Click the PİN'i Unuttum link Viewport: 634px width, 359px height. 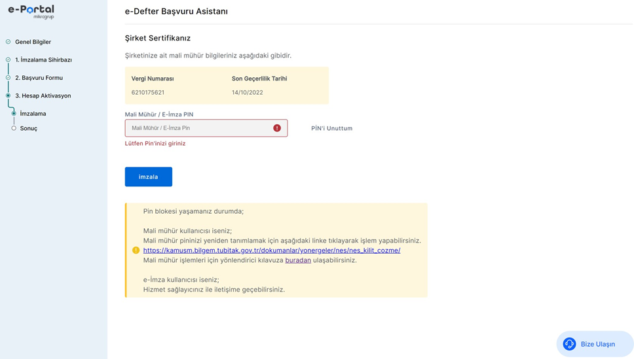pos(331,128)
